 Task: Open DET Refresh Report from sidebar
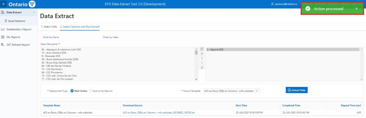[18, 45]
